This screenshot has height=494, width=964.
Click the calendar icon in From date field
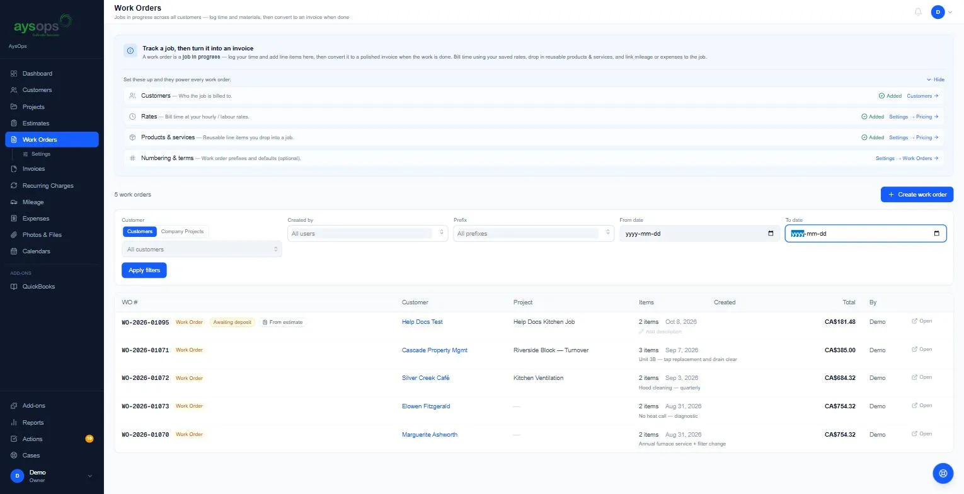point(771,234)
